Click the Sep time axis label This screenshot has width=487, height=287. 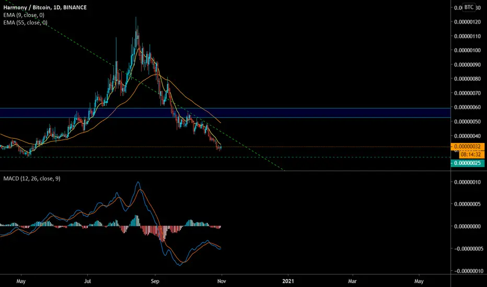(155, 281)
